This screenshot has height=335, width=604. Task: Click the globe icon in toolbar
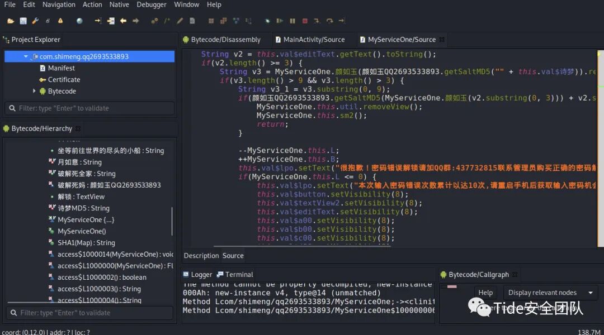79,21
